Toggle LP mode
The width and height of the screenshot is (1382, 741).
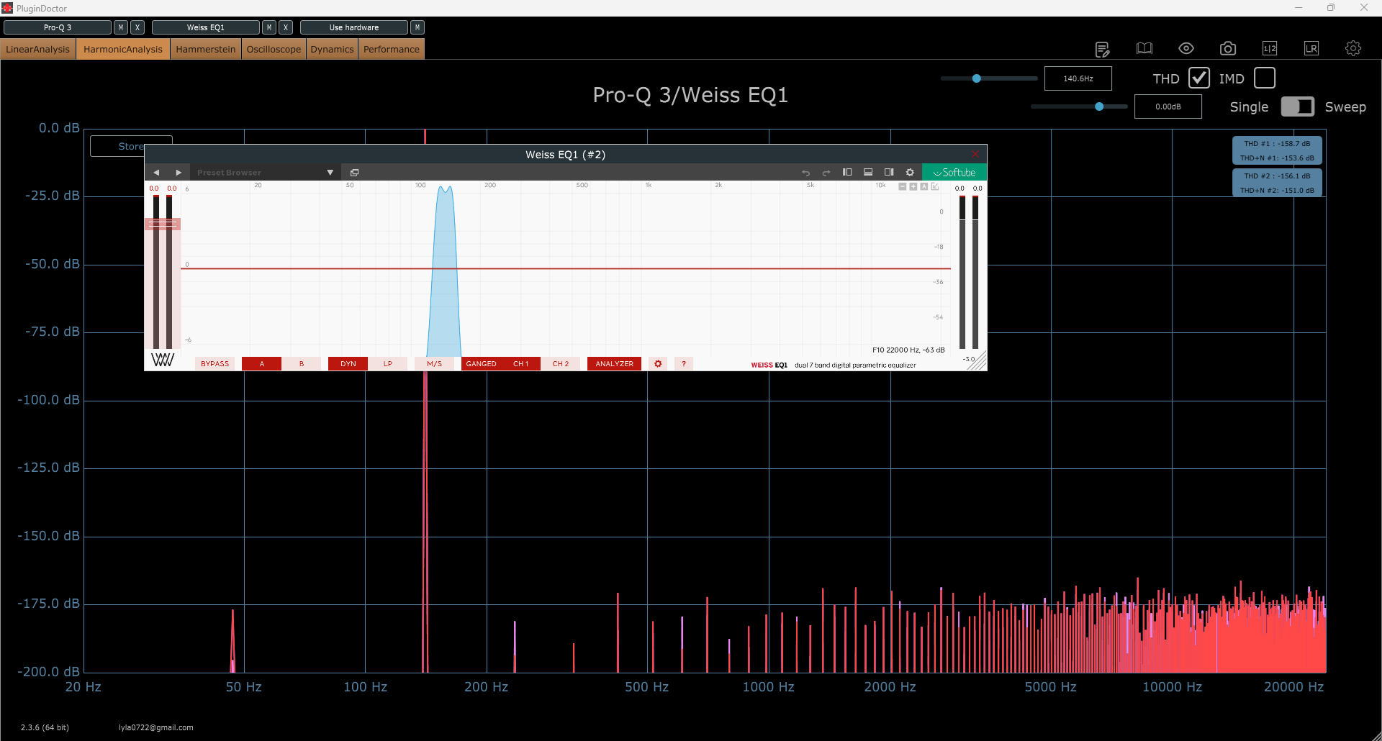point(388,364)
